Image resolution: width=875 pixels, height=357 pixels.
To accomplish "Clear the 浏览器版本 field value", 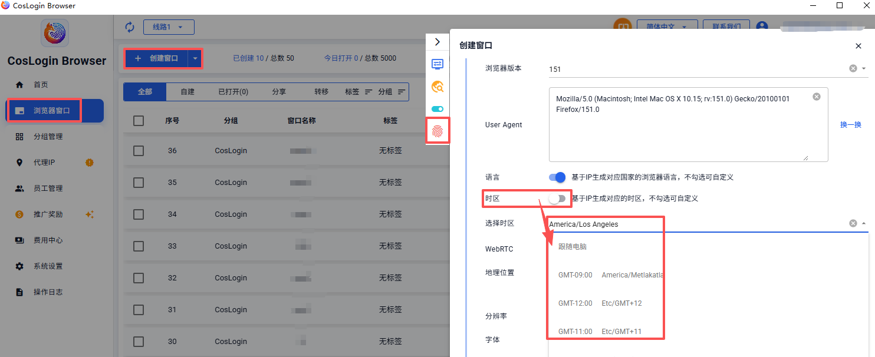I will 853,68.
